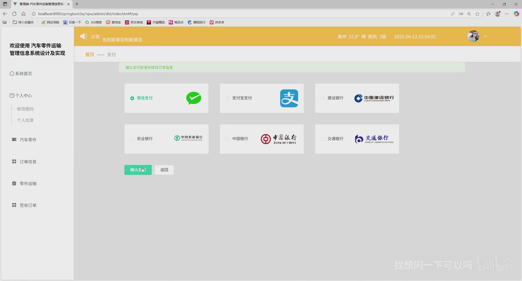Open the 百度一下 bookmark
522x281 pixels.
coord(72,22)
